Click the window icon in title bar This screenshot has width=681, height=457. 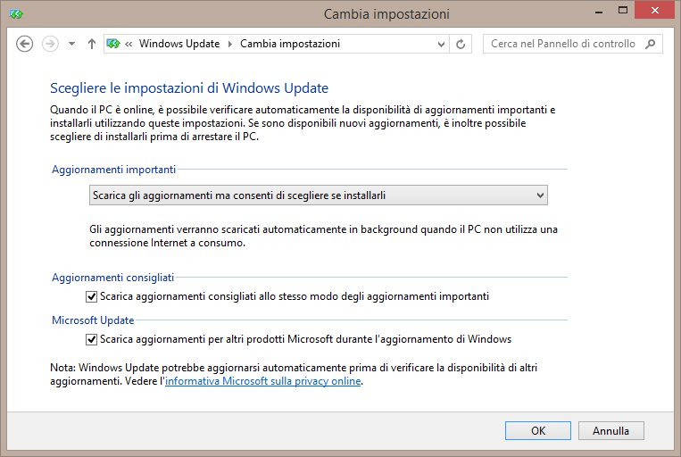point(16,14)
